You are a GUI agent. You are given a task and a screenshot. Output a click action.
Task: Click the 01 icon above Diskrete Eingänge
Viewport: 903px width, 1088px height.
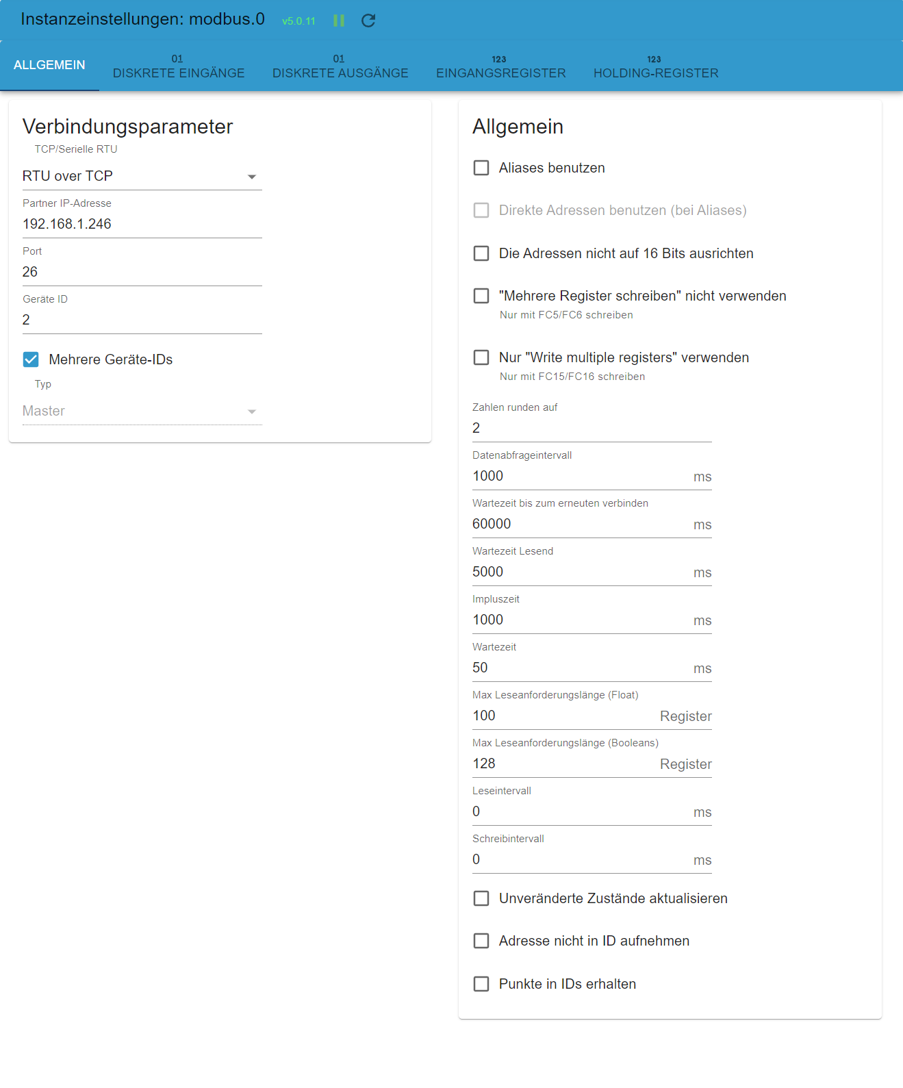pyautogui.click(x=177, y=59)
